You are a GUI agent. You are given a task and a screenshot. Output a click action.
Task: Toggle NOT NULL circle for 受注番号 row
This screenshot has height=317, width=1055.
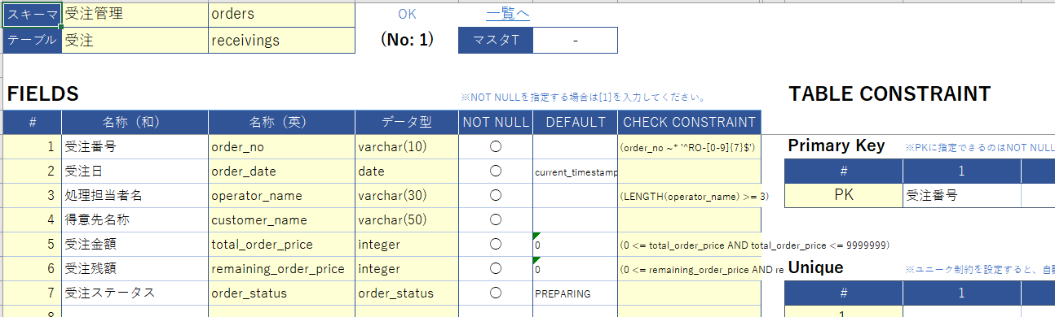(496, 147)
